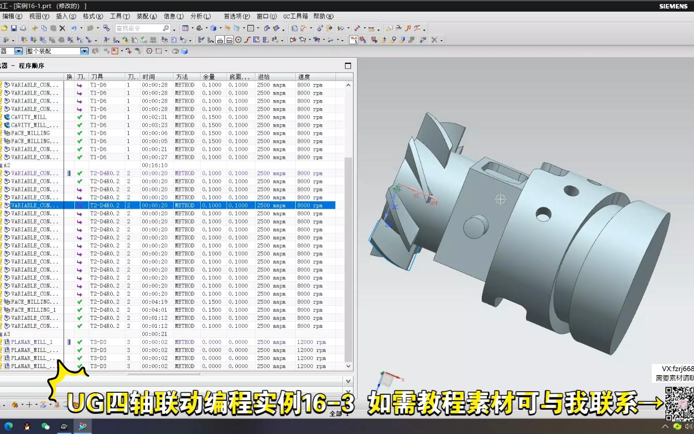Open the GC工具箱 menu
694x434 pixels.
point(296,16)
